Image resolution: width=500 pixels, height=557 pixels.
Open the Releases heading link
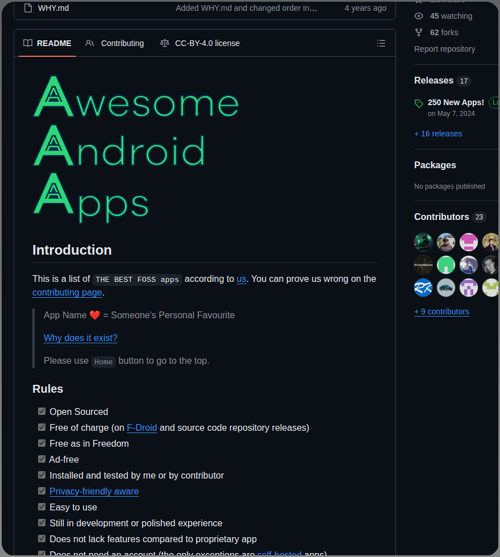pyautogui.click(x=434, y=80)
